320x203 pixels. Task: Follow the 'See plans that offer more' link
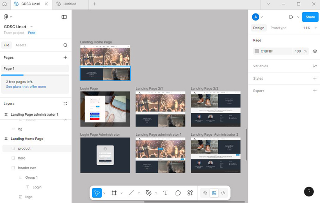(26, 87)
